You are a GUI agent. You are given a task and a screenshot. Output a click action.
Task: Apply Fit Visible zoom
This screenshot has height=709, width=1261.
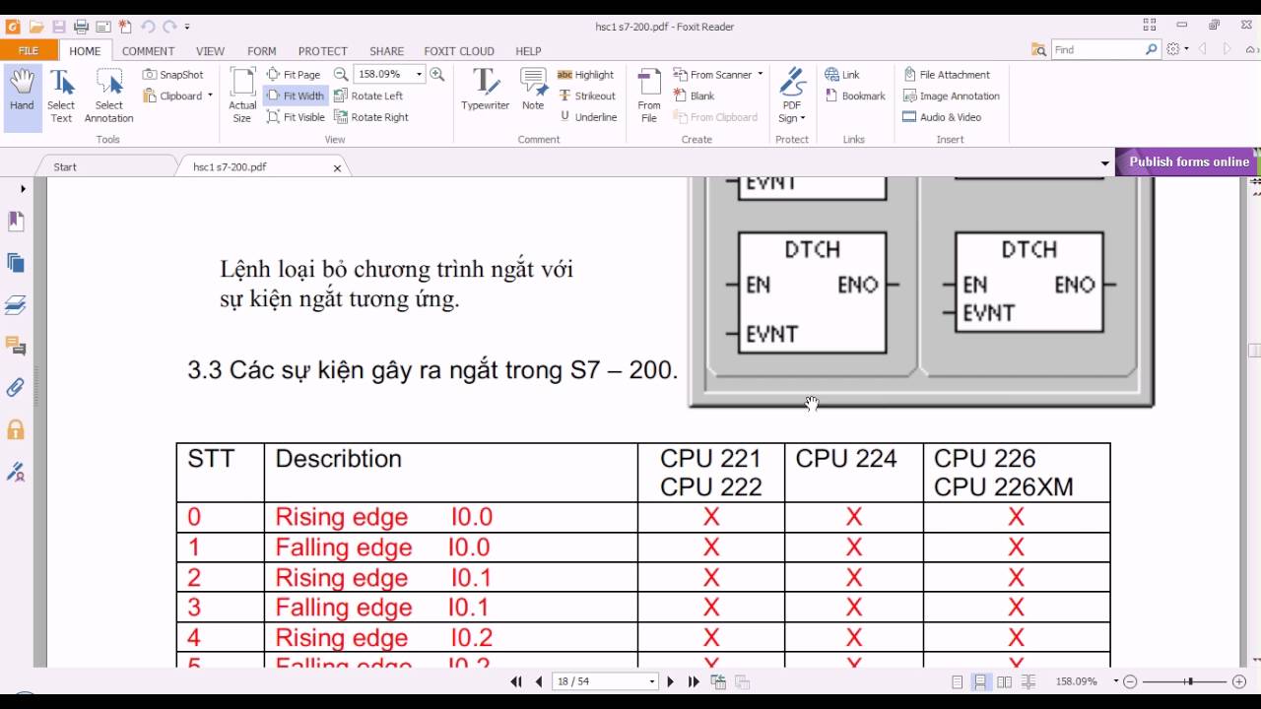pos(296,117)
